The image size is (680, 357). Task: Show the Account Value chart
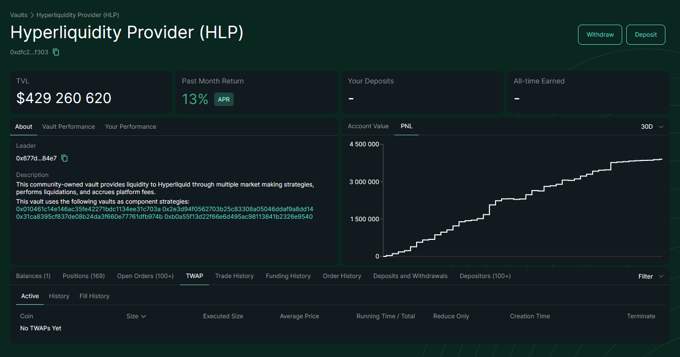pyautogui.click(x=368, y=126)
